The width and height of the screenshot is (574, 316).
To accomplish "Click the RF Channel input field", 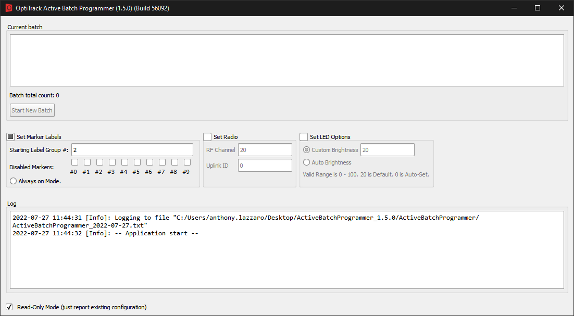I will (265, 149).
